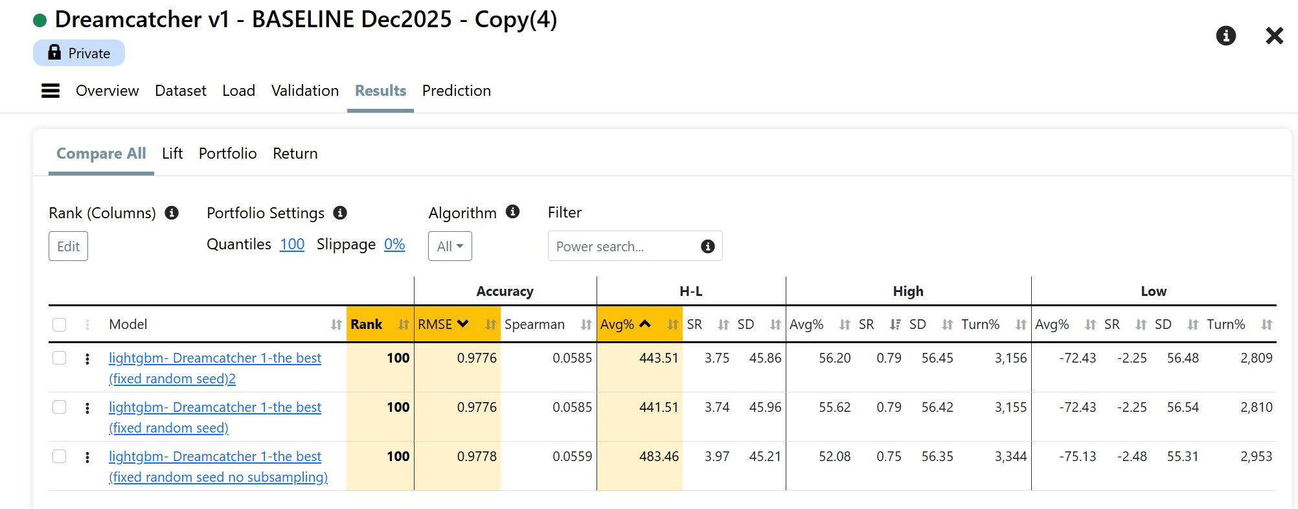Check the box for the 'fixed random seed)2' model
1298x509 pixels.
pos(60,358)
